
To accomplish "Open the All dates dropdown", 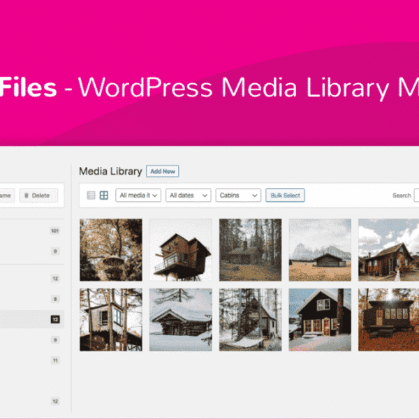I will click(189, 196).
